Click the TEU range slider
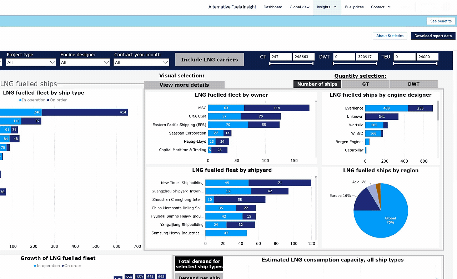 tap(415, 64)
